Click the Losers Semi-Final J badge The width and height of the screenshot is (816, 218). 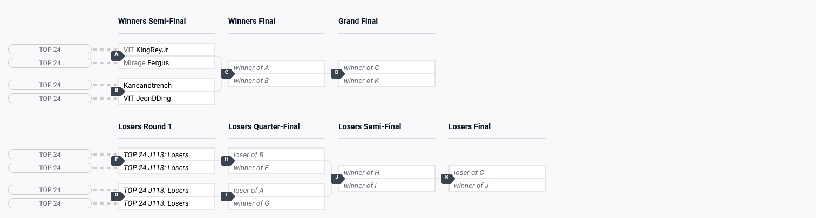(x=337, y=178)
